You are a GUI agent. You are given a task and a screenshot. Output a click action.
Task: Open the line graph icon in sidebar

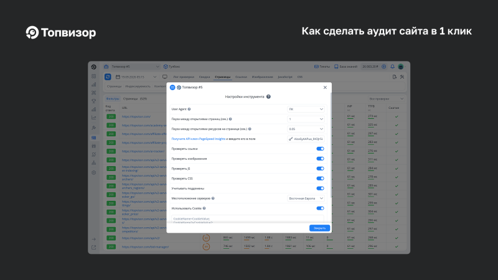(94, 118)
